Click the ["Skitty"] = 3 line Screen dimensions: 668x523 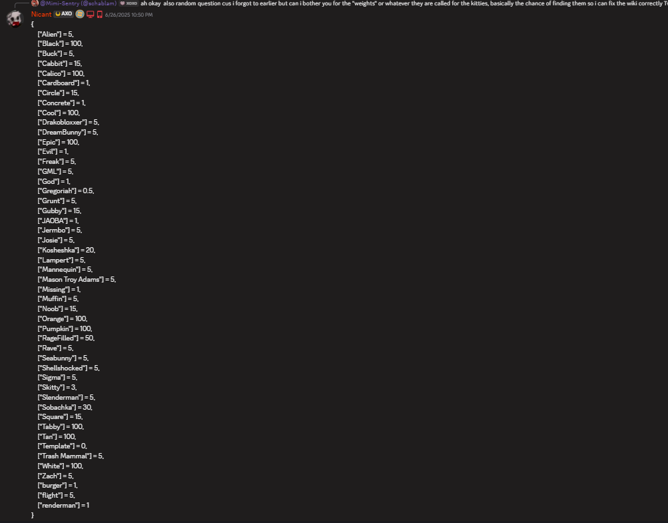[57, 388]
